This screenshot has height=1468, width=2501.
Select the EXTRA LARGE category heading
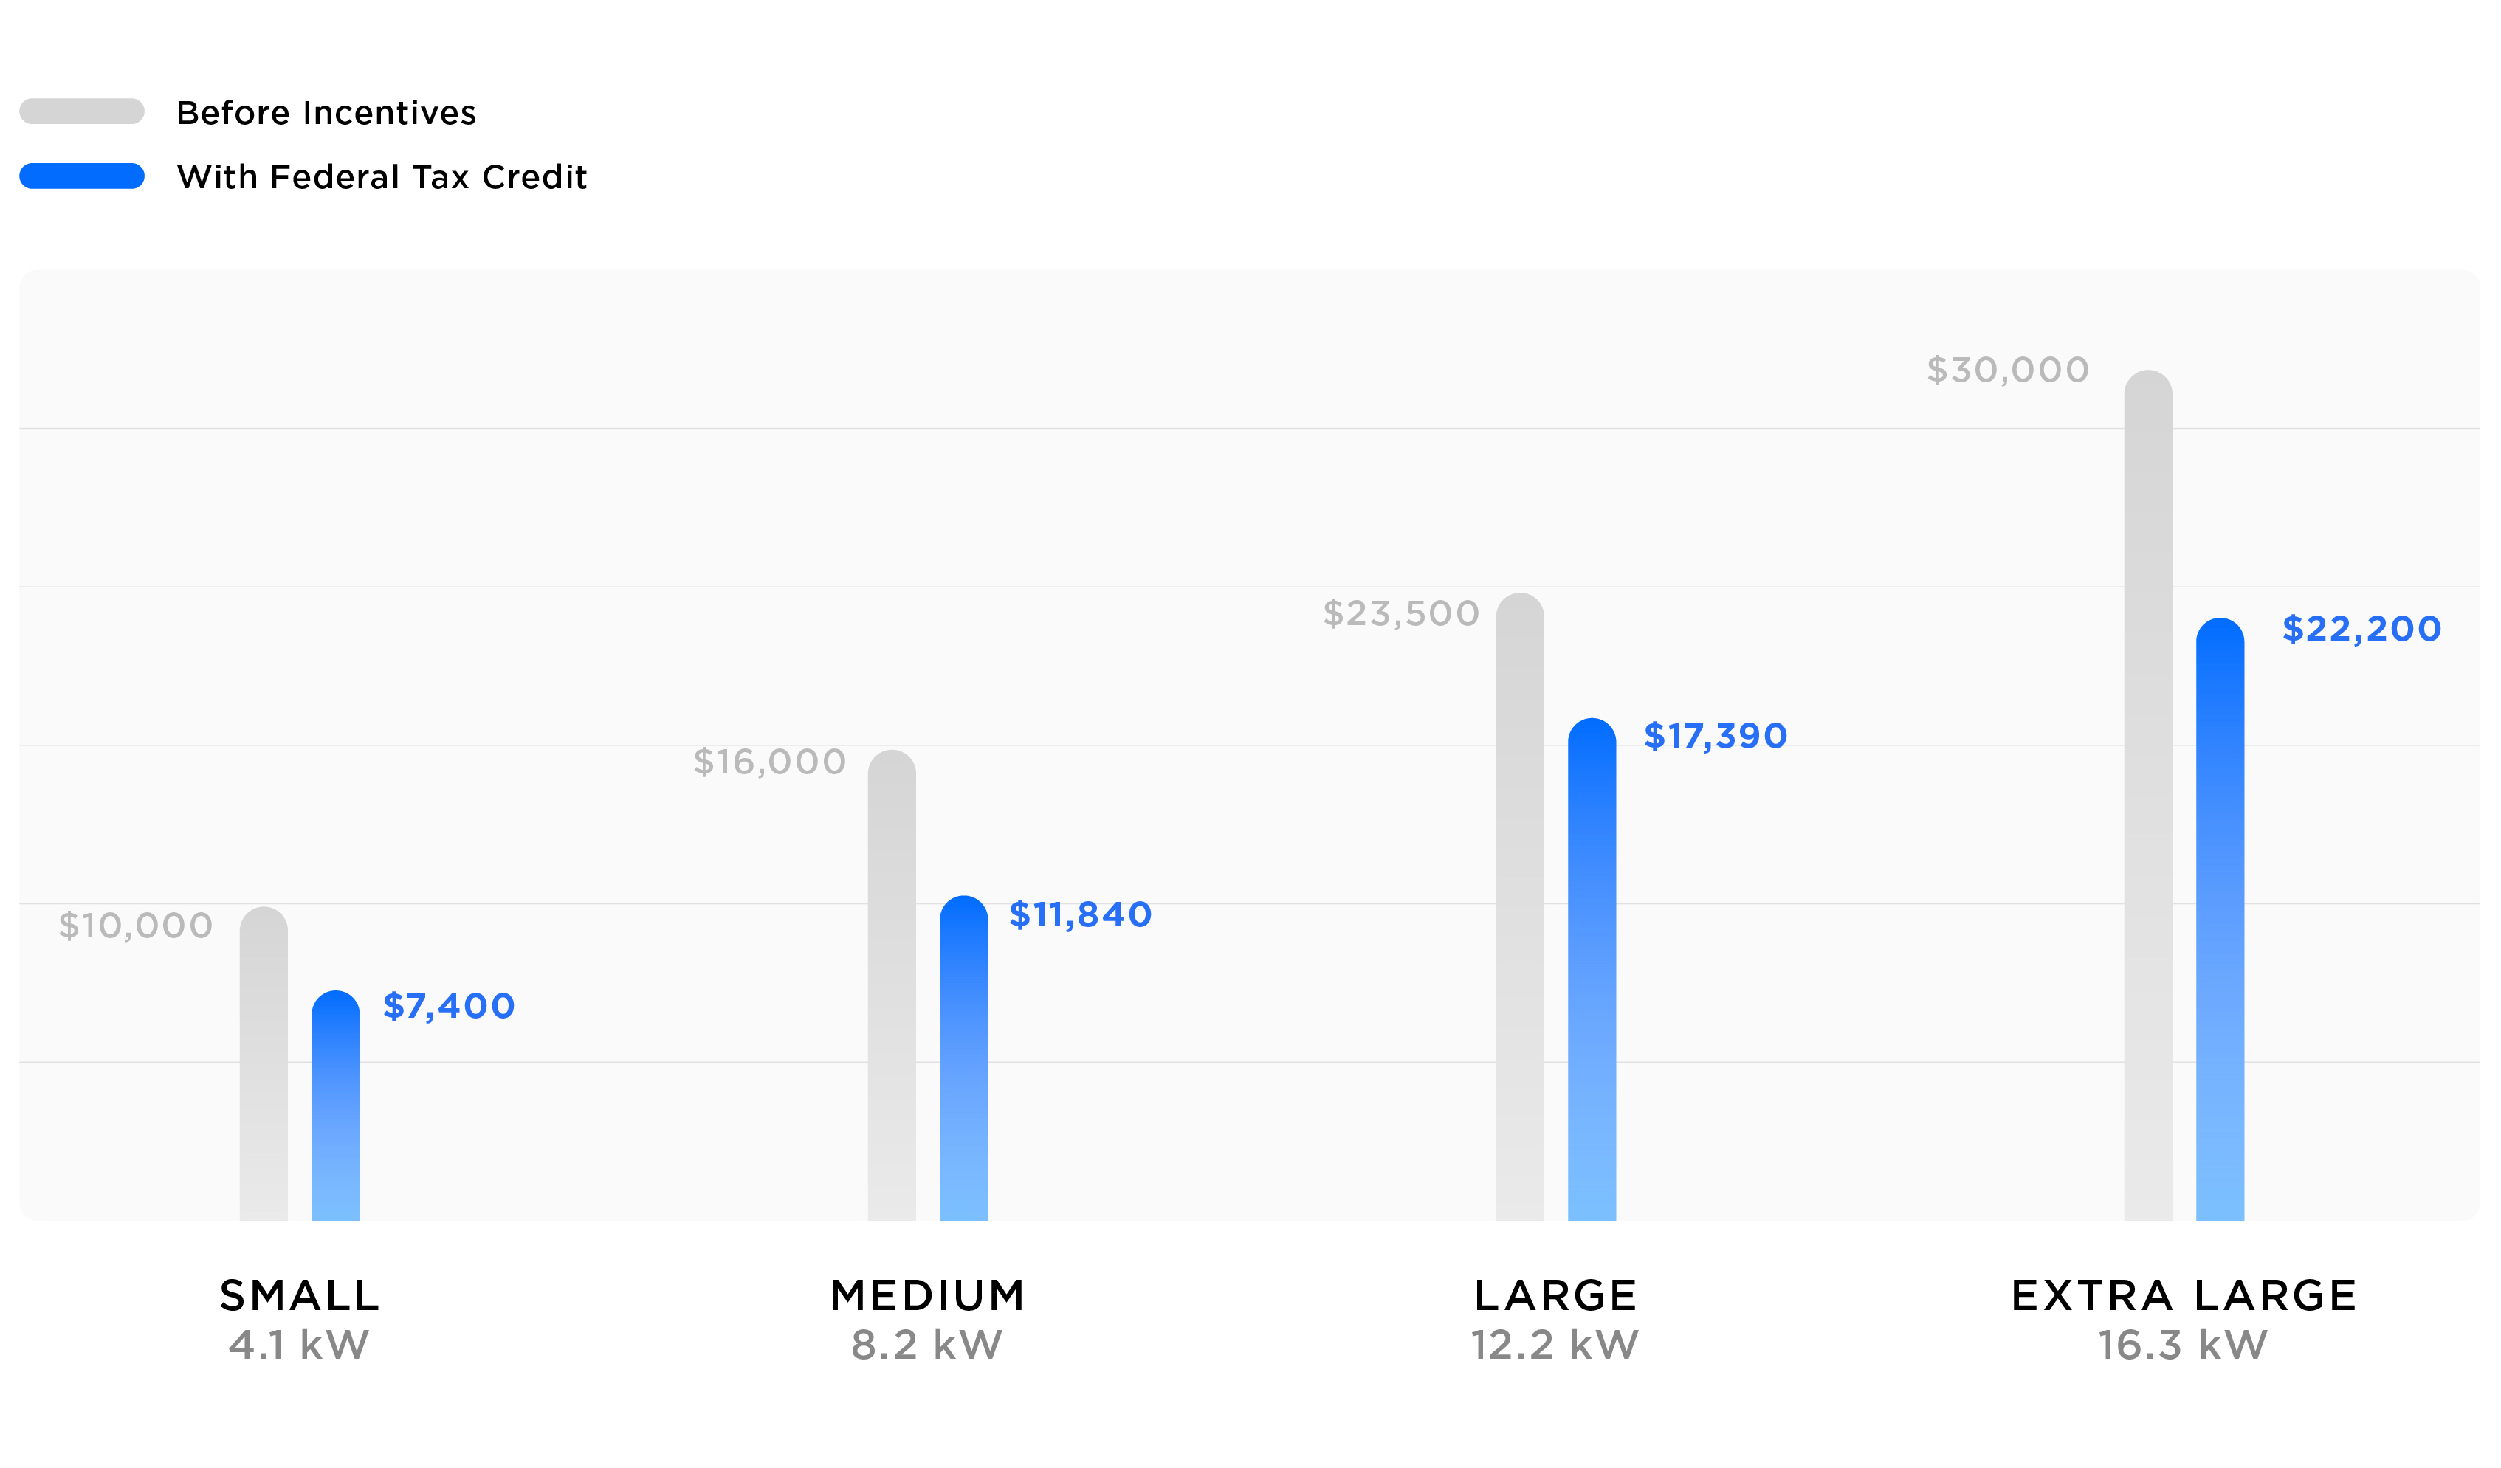2184,1295
